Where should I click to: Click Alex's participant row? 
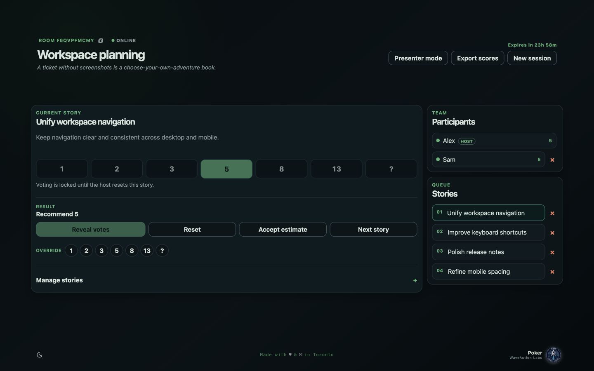tap(494, 141)
